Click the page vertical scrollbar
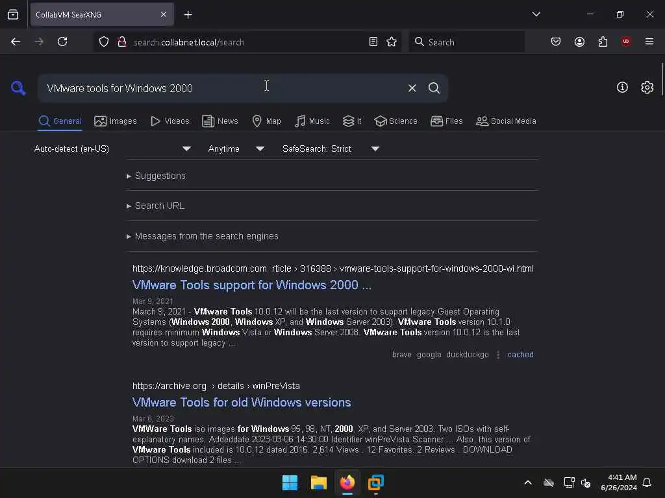The height and width of the screenshot is (498, 665). pyautogui.click(x=662, y=80)
